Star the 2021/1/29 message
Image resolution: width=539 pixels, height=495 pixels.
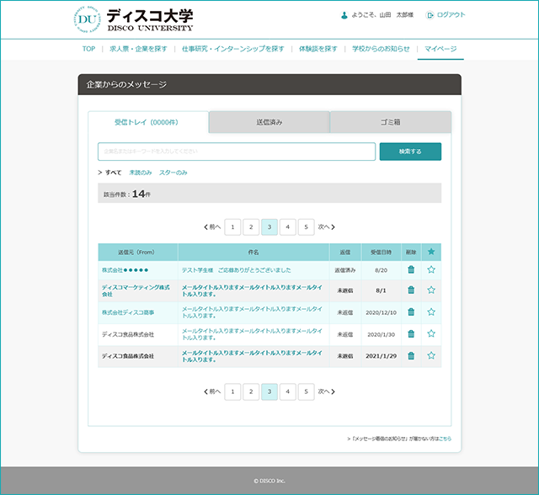tap(431, 356)
